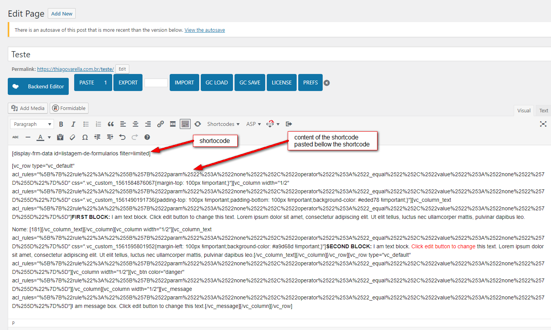Decrease the paragraph indent
551x330 pixels.
click(x=97, y=137)
